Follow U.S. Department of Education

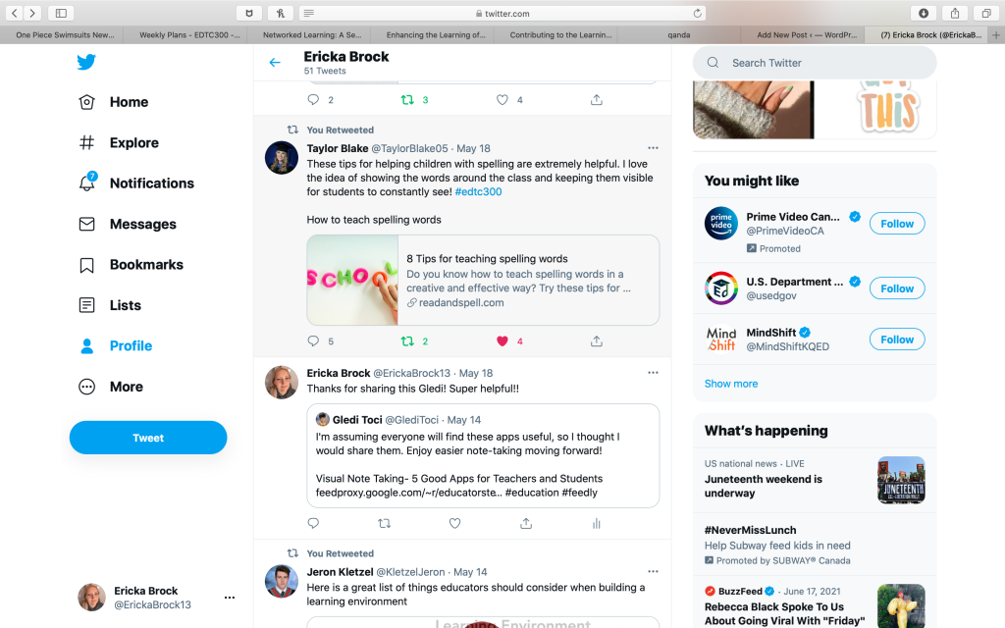(897, 288)
